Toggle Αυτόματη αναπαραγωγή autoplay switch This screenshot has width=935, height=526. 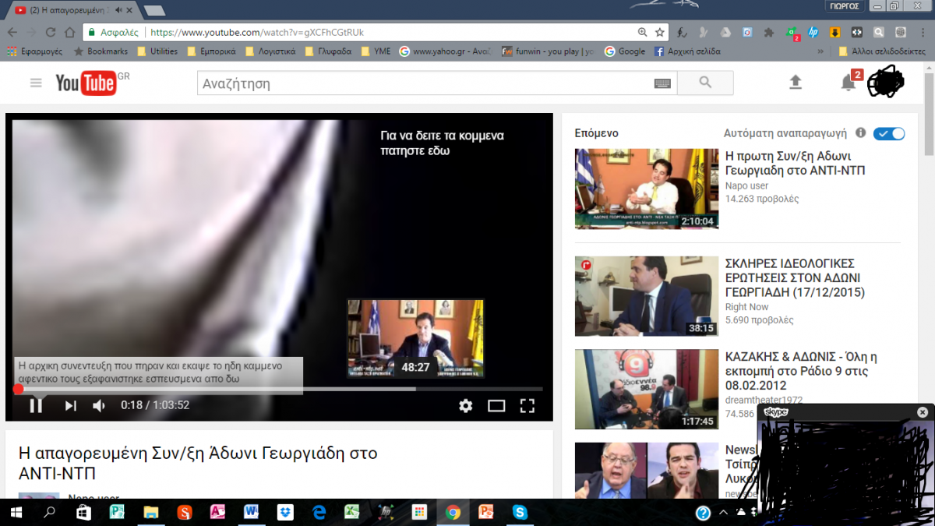(889, 133)
